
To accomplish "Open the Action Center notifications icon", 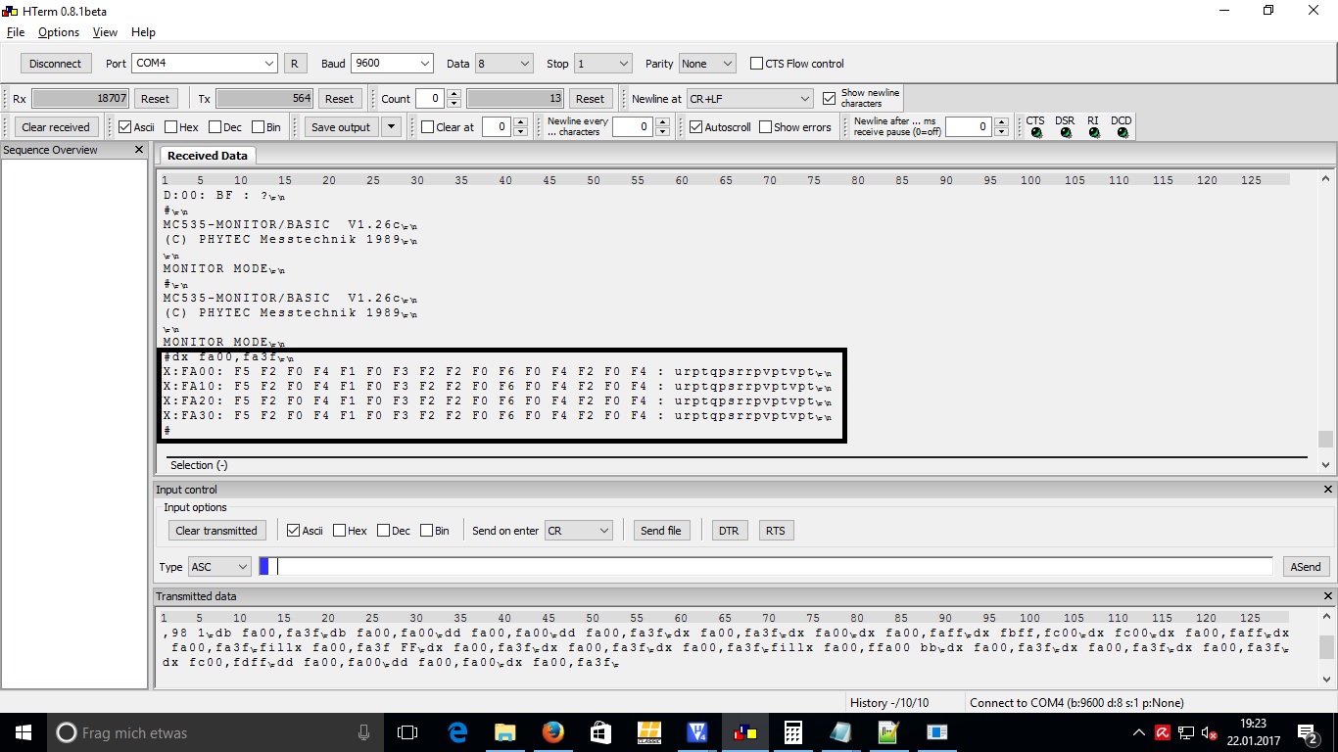I will [x=1308, y=732].
